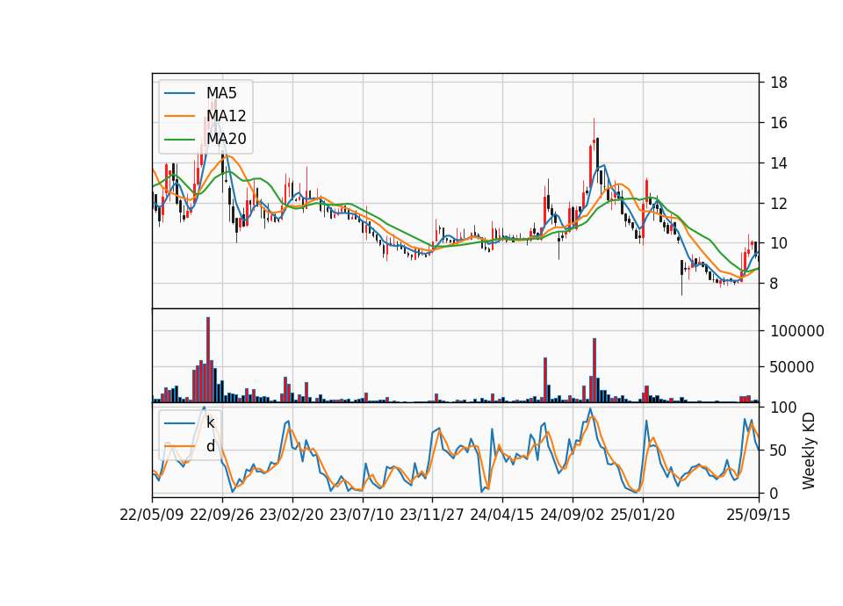Click the MA12 legend entry

point(205,116)
